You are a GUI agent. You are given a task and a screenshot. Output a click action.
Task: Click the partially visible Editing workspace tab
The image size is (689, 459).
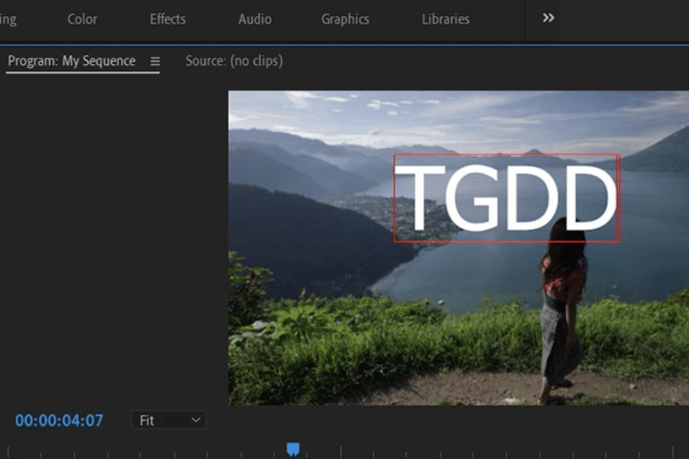8,19
